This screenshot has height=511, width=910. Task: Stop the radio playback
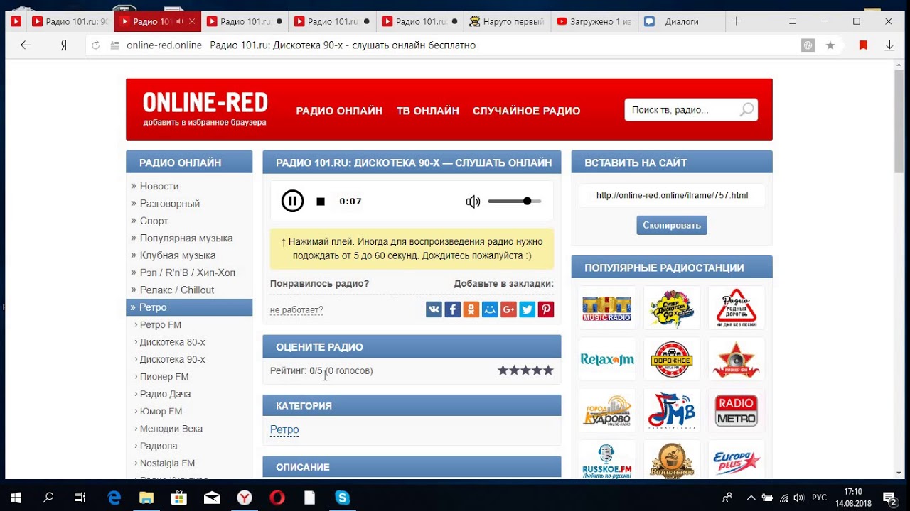(x=321, y=202)
